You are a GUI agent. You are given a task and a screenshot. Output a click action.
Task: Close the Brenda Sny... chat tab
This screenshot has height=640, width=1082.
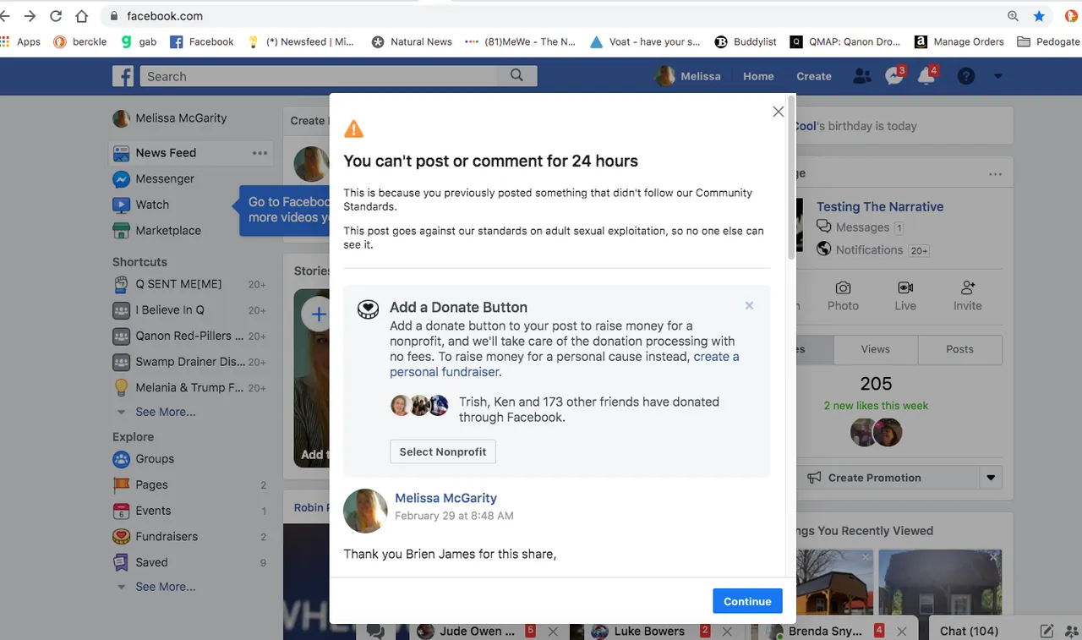902,632
